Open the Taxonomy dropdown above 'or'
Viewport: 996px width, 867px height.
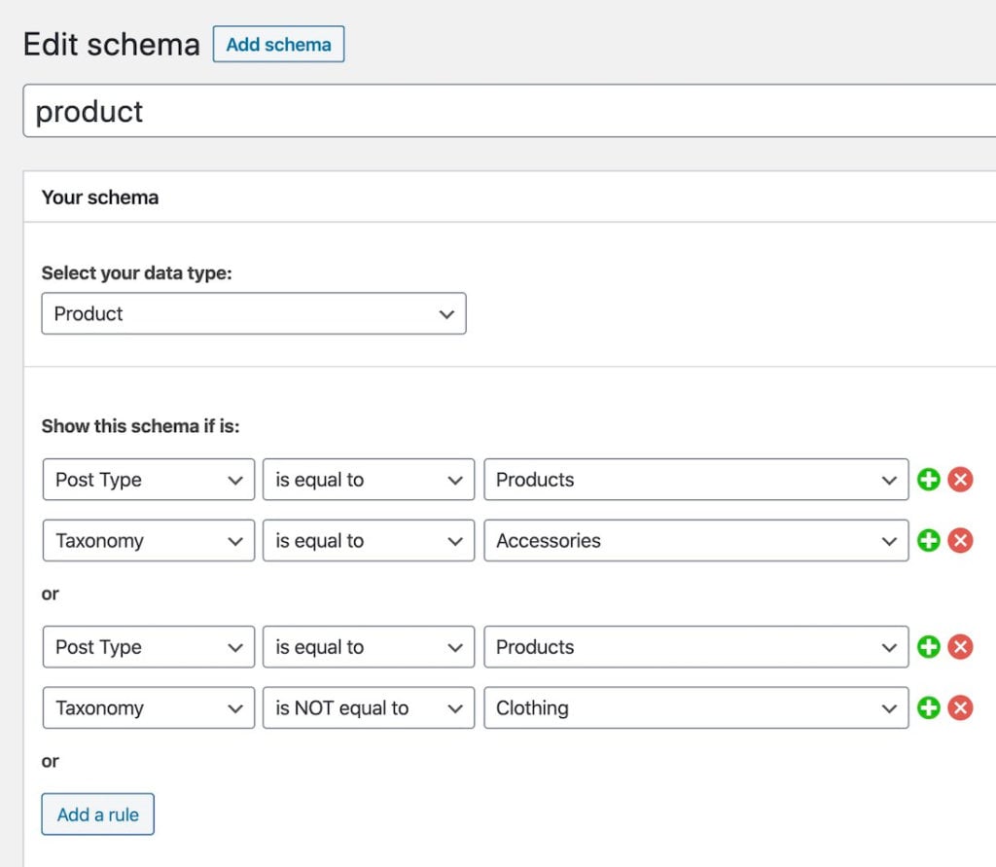pos(148,540)
